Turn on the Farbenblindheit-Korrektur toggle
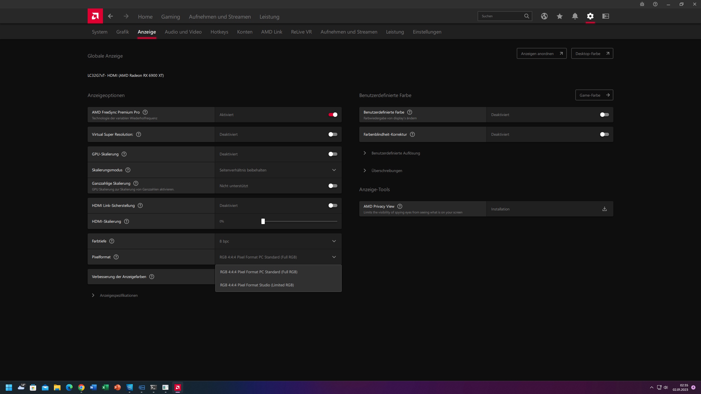The image size is (701, 394). coord(604,134)
